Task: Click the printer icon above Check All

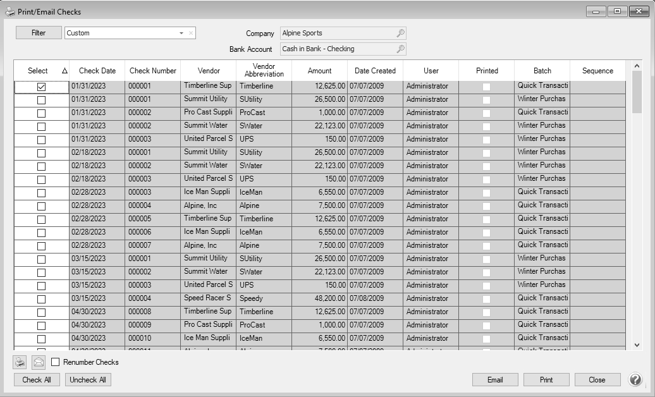Action: point(20,362)
